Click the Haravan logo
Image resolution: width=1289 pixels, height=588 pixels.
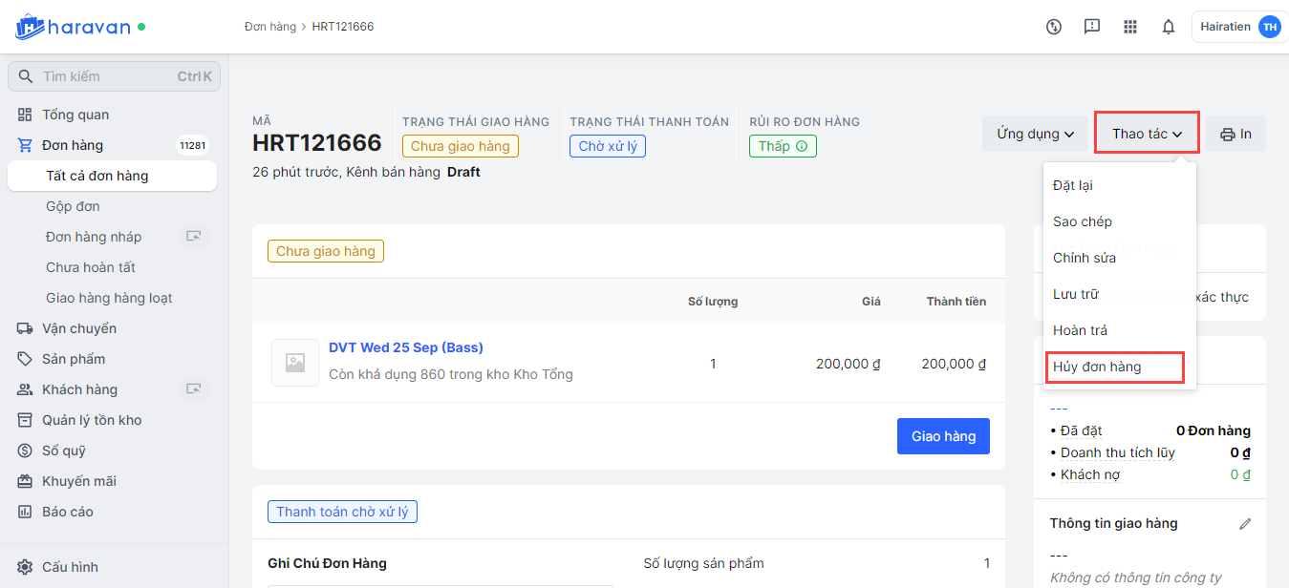[x=73, y=27]
